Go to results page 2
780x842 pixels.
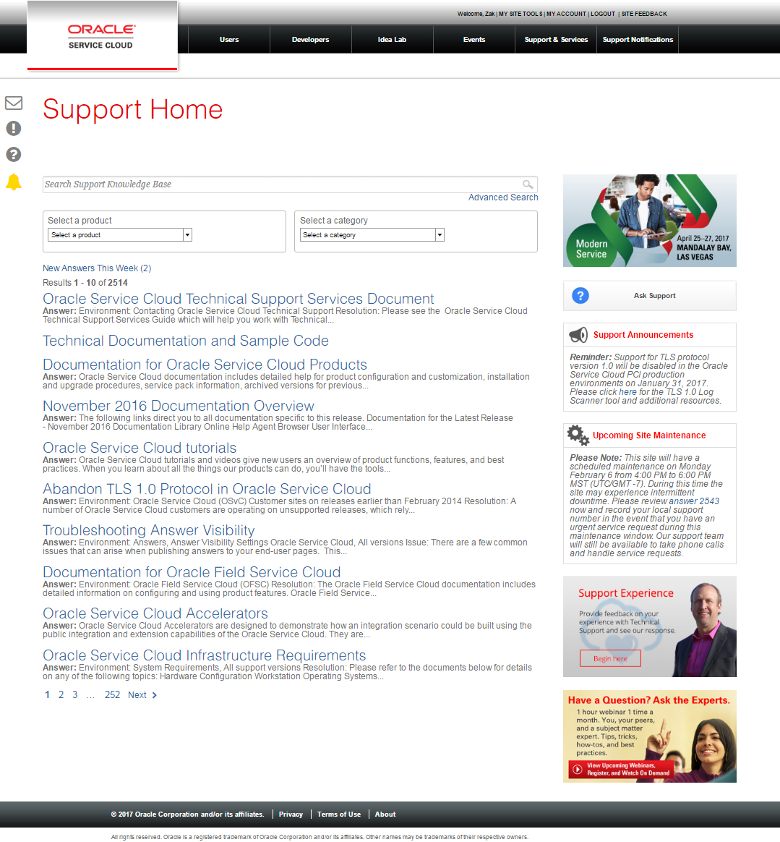61,695
